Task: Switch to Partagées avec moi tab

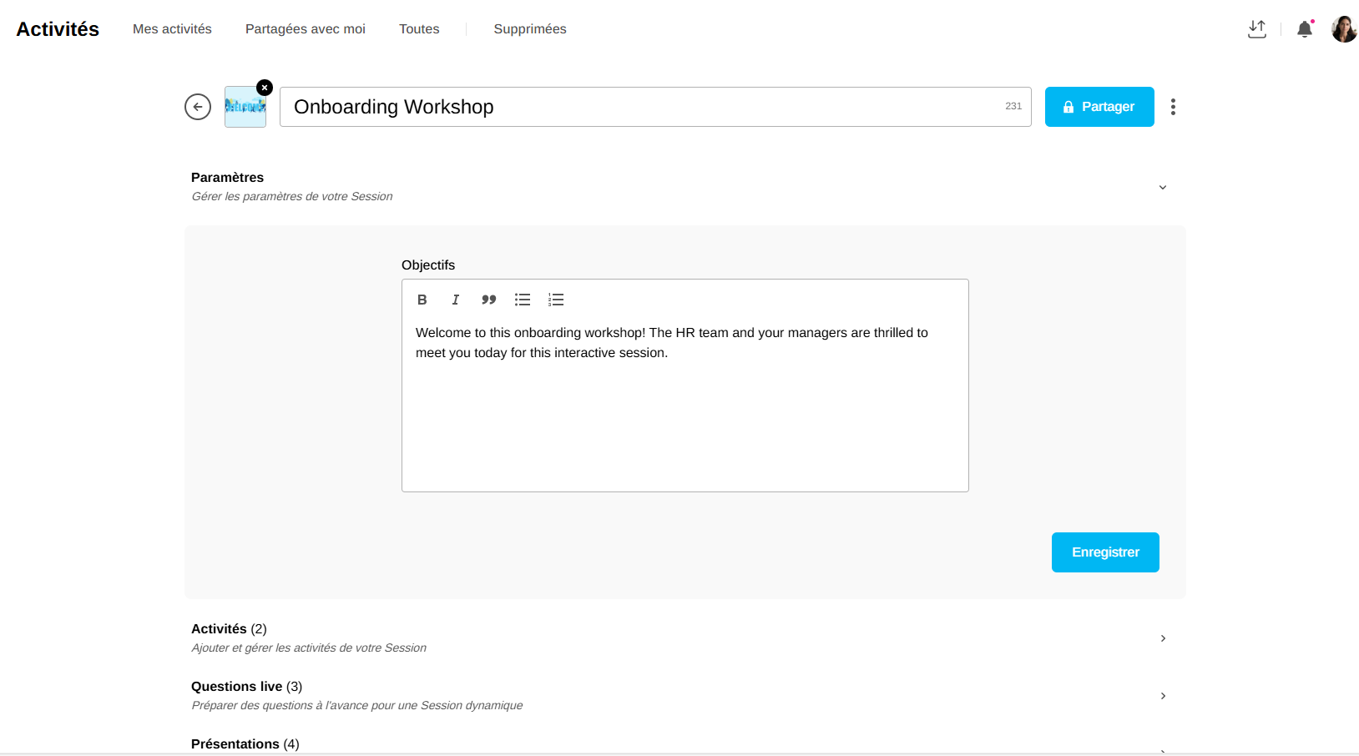Action: pos(306,29)
